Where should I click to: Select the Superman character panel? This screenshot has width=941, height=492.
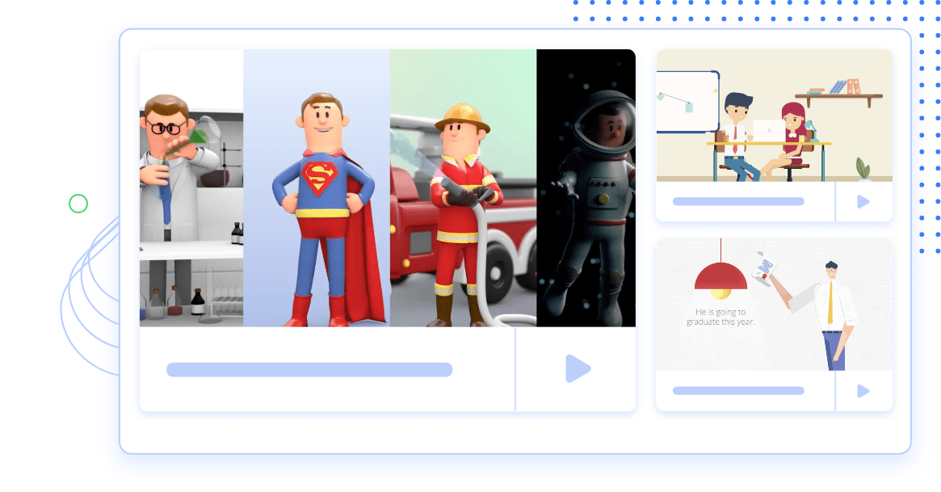317,187
